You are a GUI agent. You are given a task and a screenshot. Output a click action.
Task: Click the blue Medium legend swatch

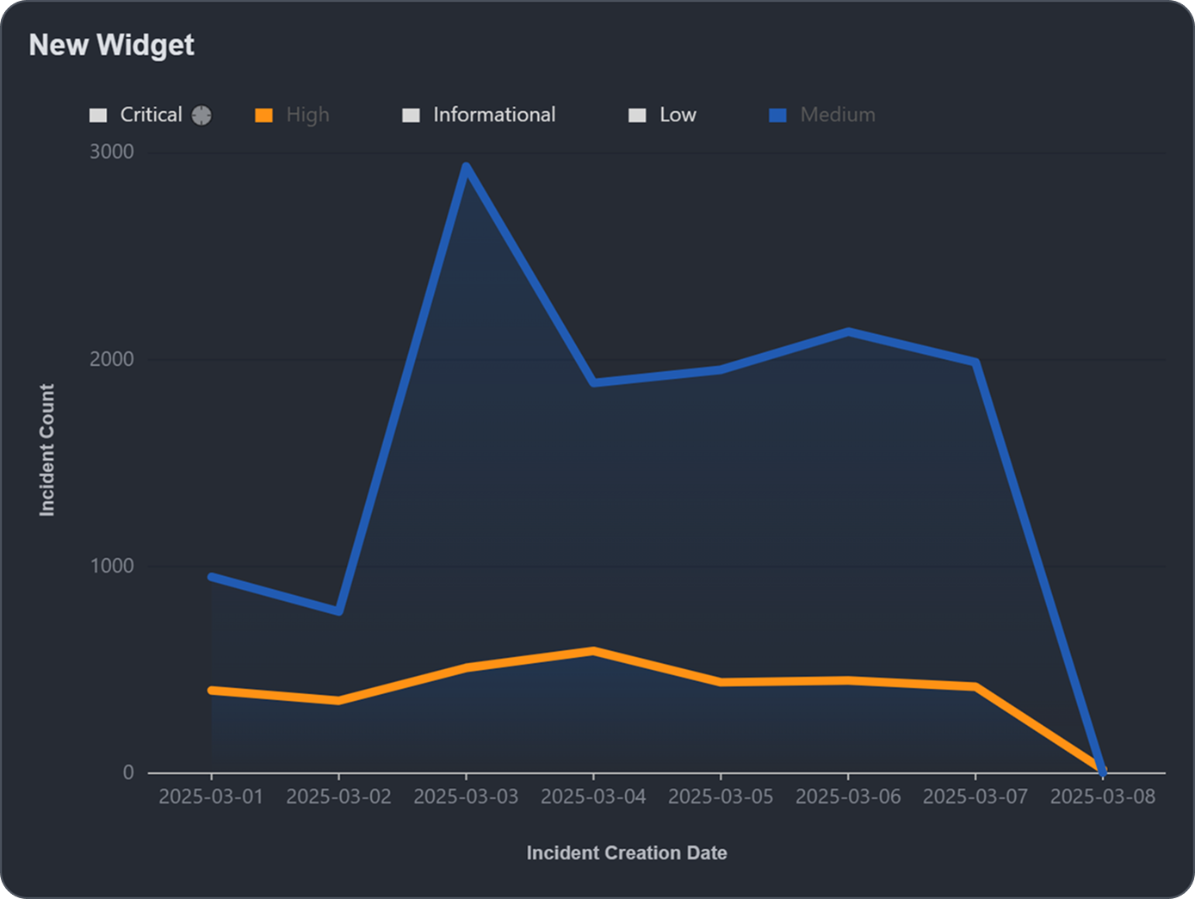pyautogui.click(x=777, y=115)
